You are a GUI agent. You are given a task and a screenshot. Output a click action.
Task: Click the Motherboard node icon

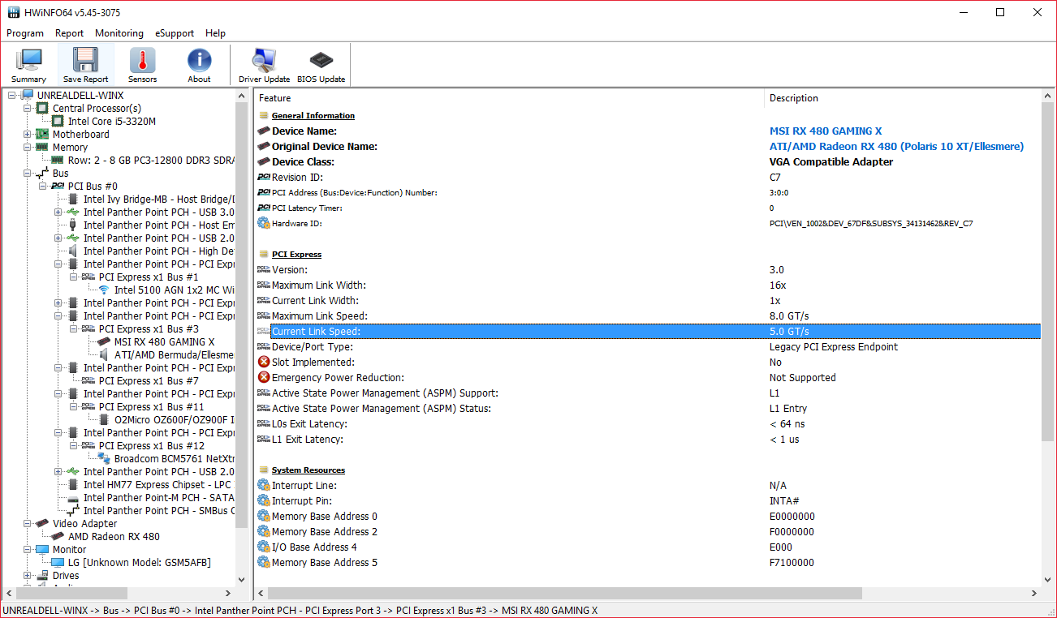42,134
